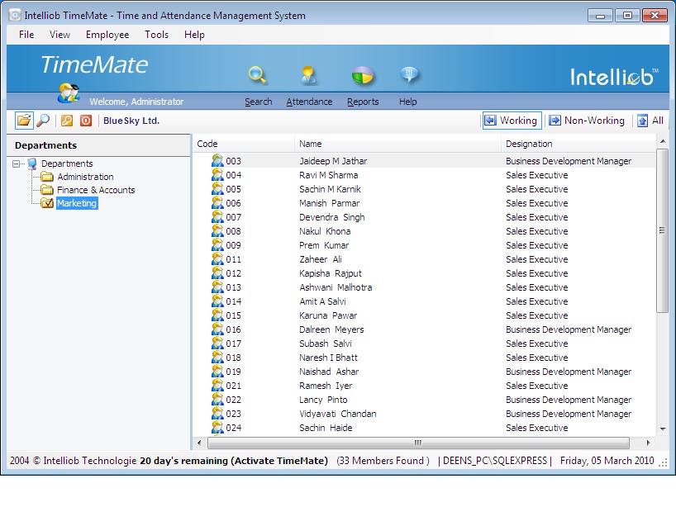This screenshot has height=507, width=676.
Task: Click the Reports link in banner
Action: point(363,102)
